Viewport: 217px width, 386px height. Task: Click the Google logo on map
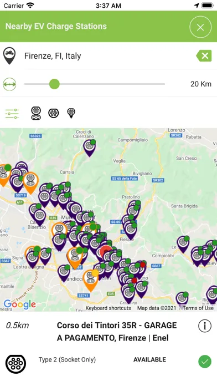point(20,304)
